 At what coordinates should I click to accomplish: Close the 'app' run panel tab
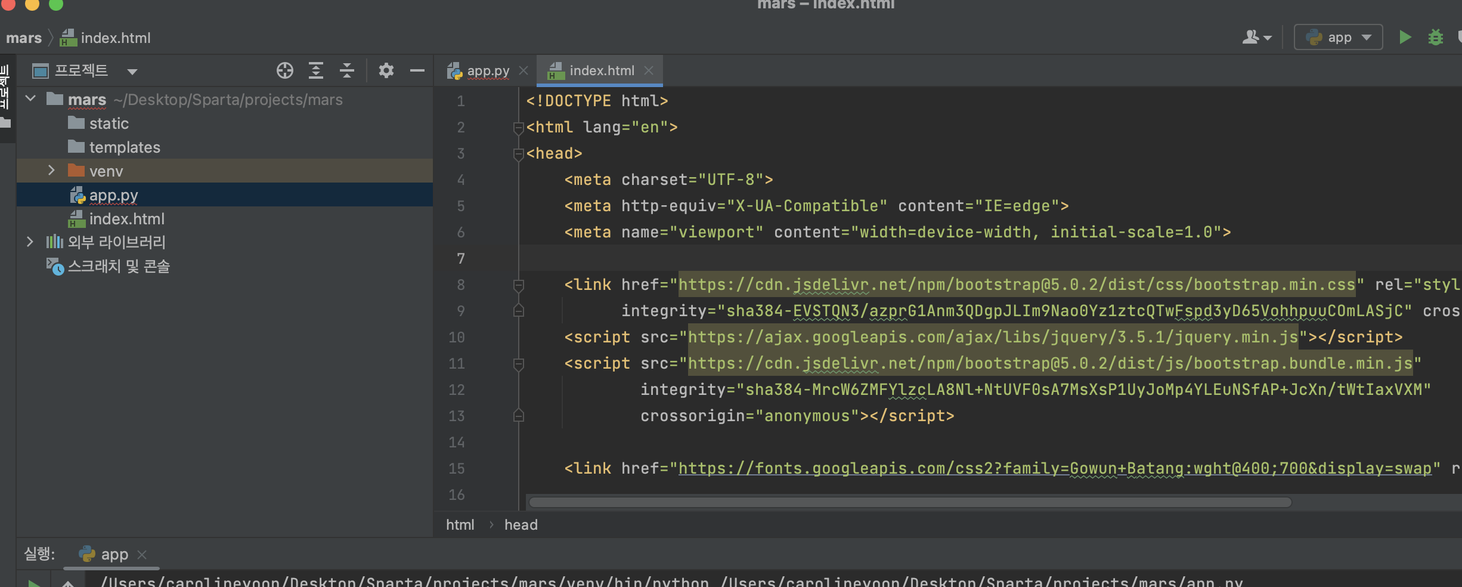pos(142,555)
